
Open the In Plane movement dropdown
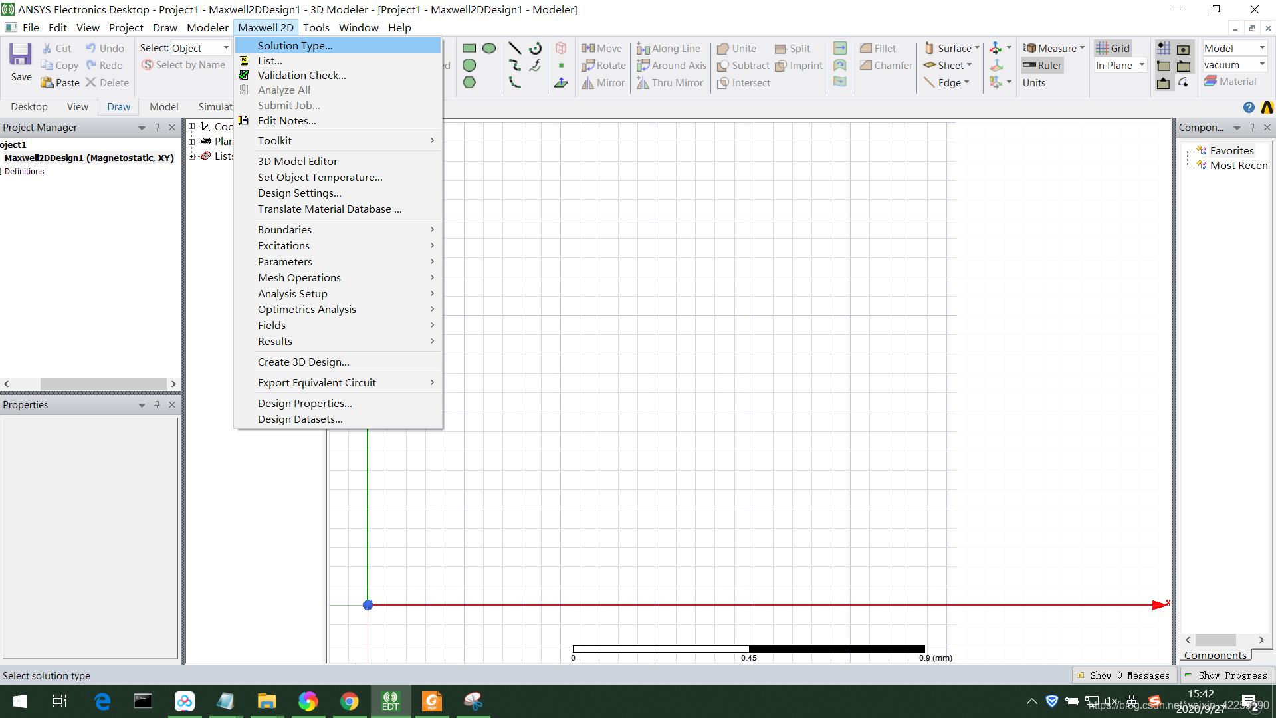tap(1142, 65)
